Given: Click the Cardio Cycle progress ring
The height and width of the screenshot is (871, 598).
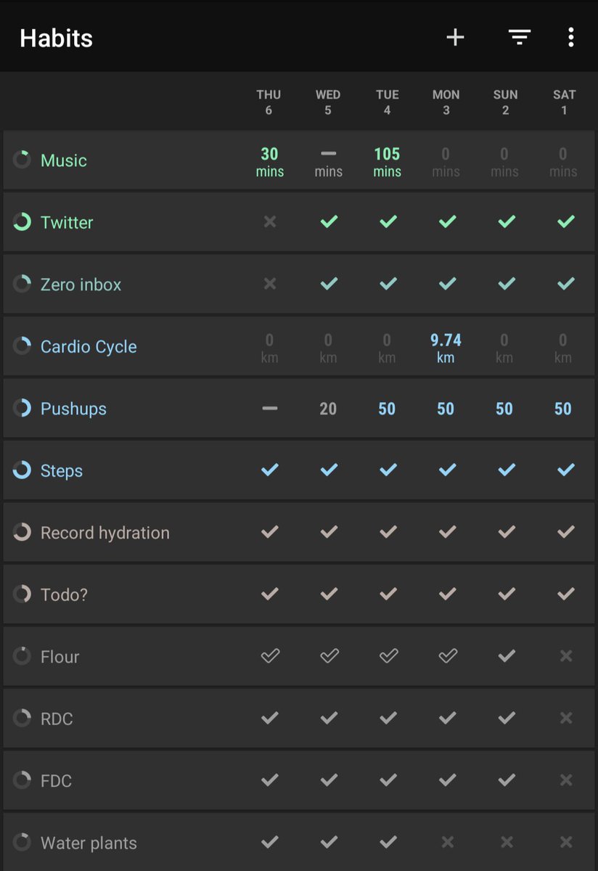Looking at the screenshot, I should [x=22, y=346].
